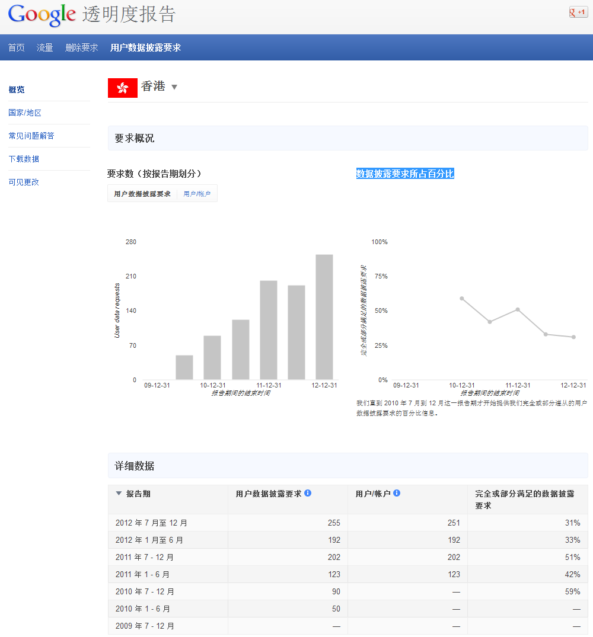Click the value 255 in the table
Screen dimensions: 593x637
334,523
